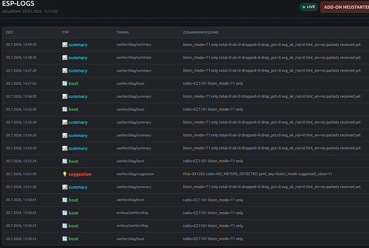The height and width of the screenshot is (248, 369).
Task: Click topic zaehler/diag/boot at 15:57:02
Action: (x=130, y=83)
